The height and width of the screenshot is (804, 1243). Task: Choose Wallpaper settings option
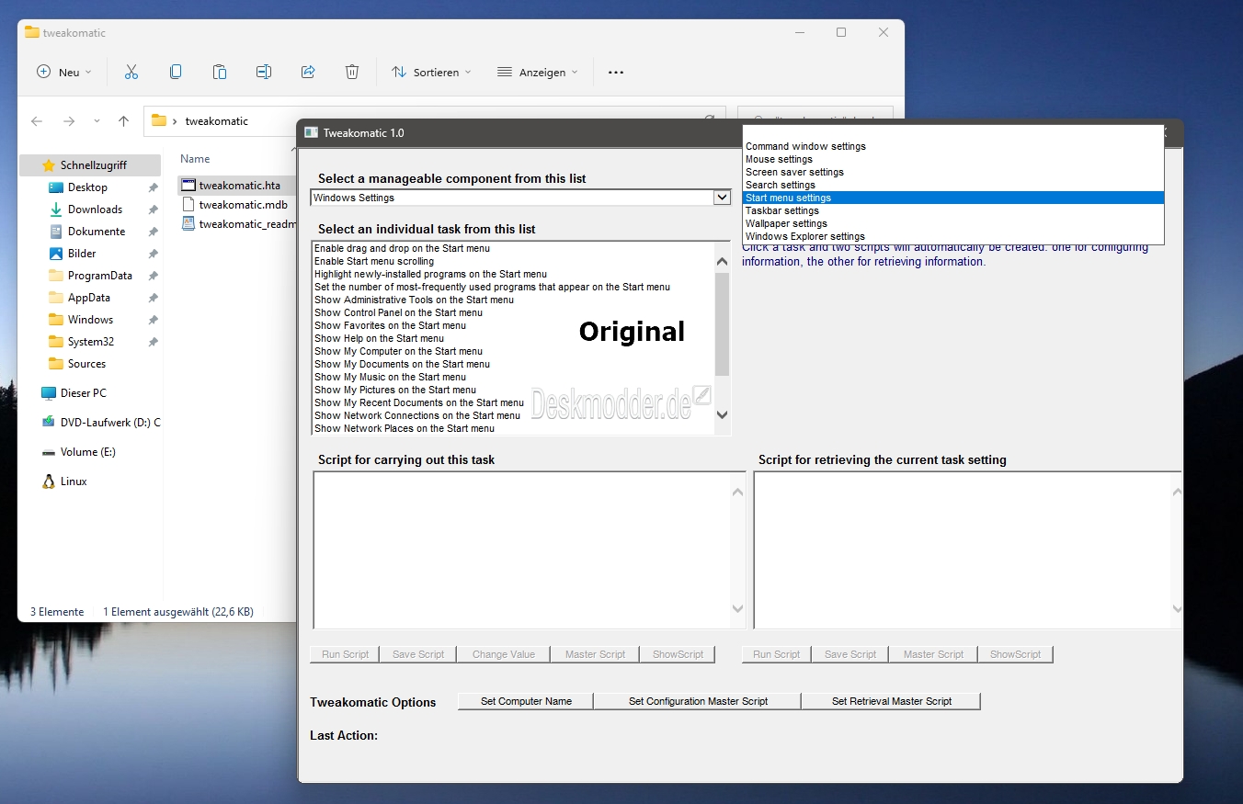pos(953,223)
